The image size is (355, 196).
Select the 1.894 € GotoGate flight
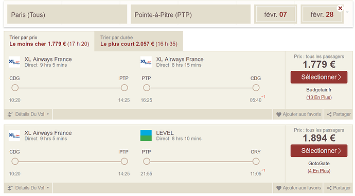click(x=319, y=151)
